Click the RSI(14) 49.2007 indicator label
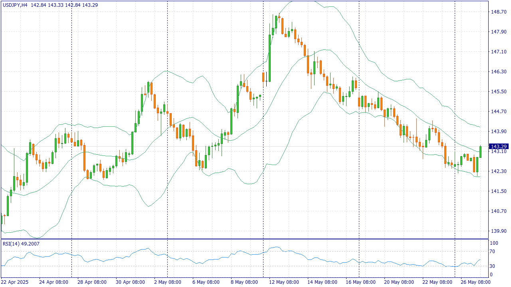This screenshot has width=511, height=287. [x=21, y=244]
